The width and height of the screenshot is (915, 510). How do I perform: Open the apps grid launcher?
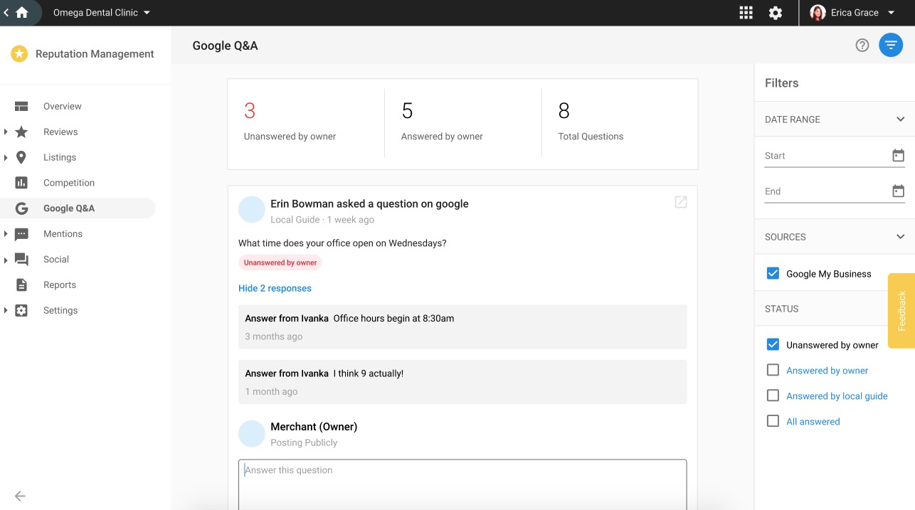[746, 13]
